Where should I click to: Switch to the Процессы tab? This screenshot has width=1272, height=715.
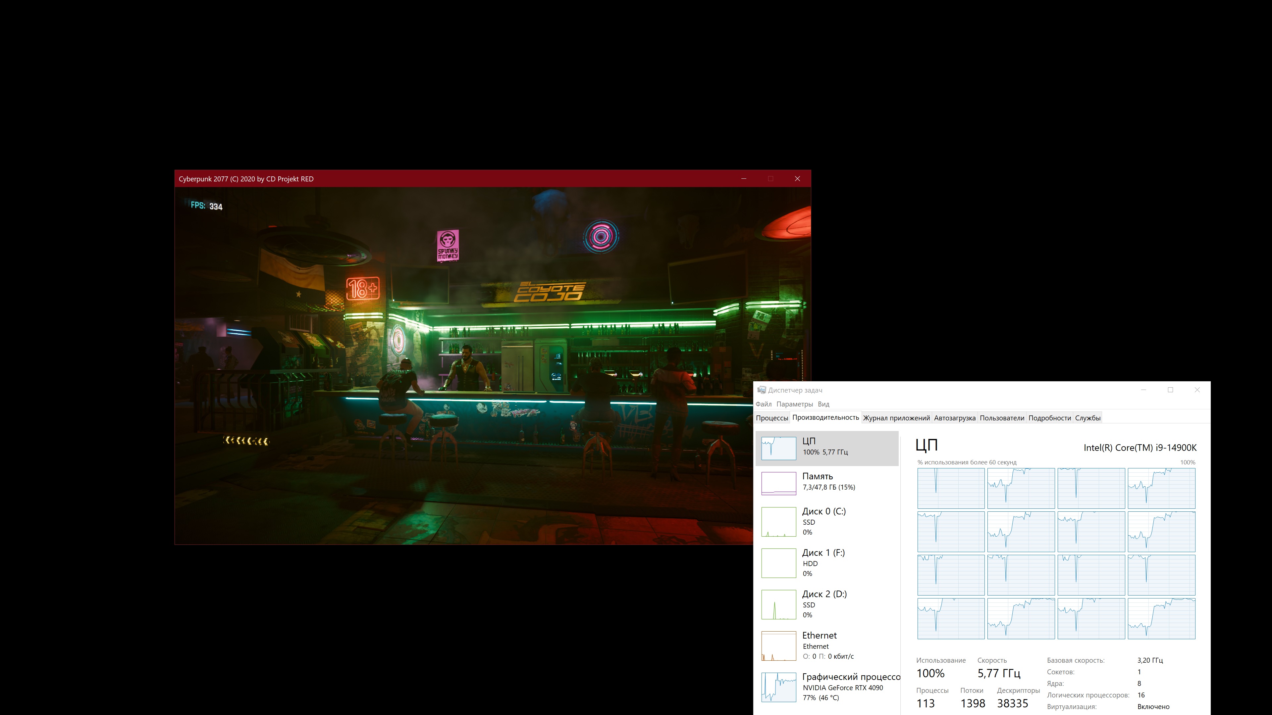tap(772, 418)
